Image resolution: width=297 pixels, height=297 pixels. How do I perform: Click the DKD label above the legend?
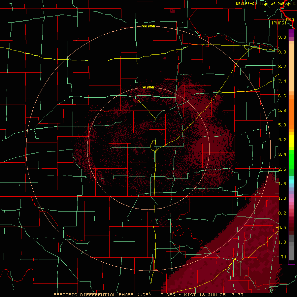[x=290, y=19]
